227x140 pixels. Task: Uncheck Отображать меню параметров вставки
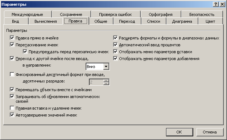tap(115, 52)
